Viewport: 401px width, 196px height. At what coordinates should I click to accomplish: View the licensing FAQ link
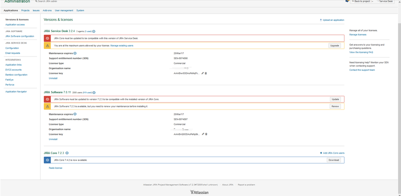tap(361, 52)
